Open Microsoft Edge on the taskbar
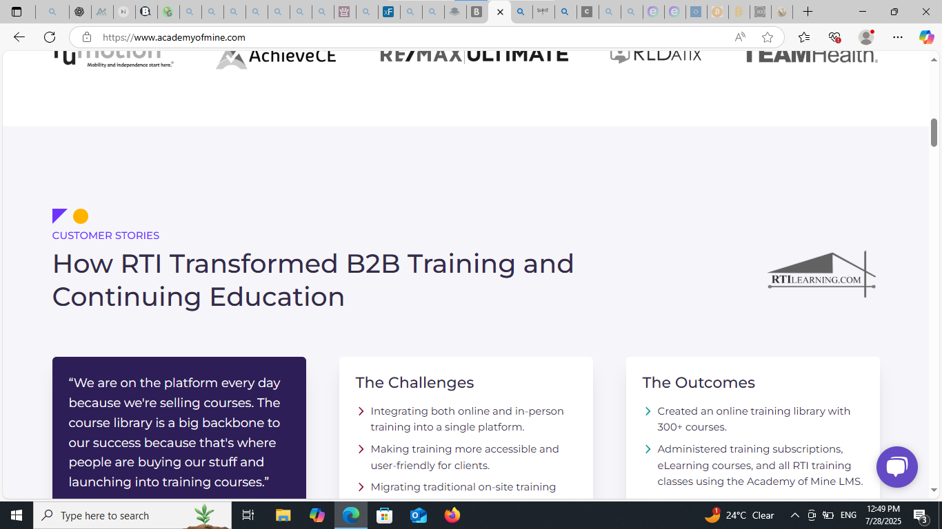 (x=351, y=515)
